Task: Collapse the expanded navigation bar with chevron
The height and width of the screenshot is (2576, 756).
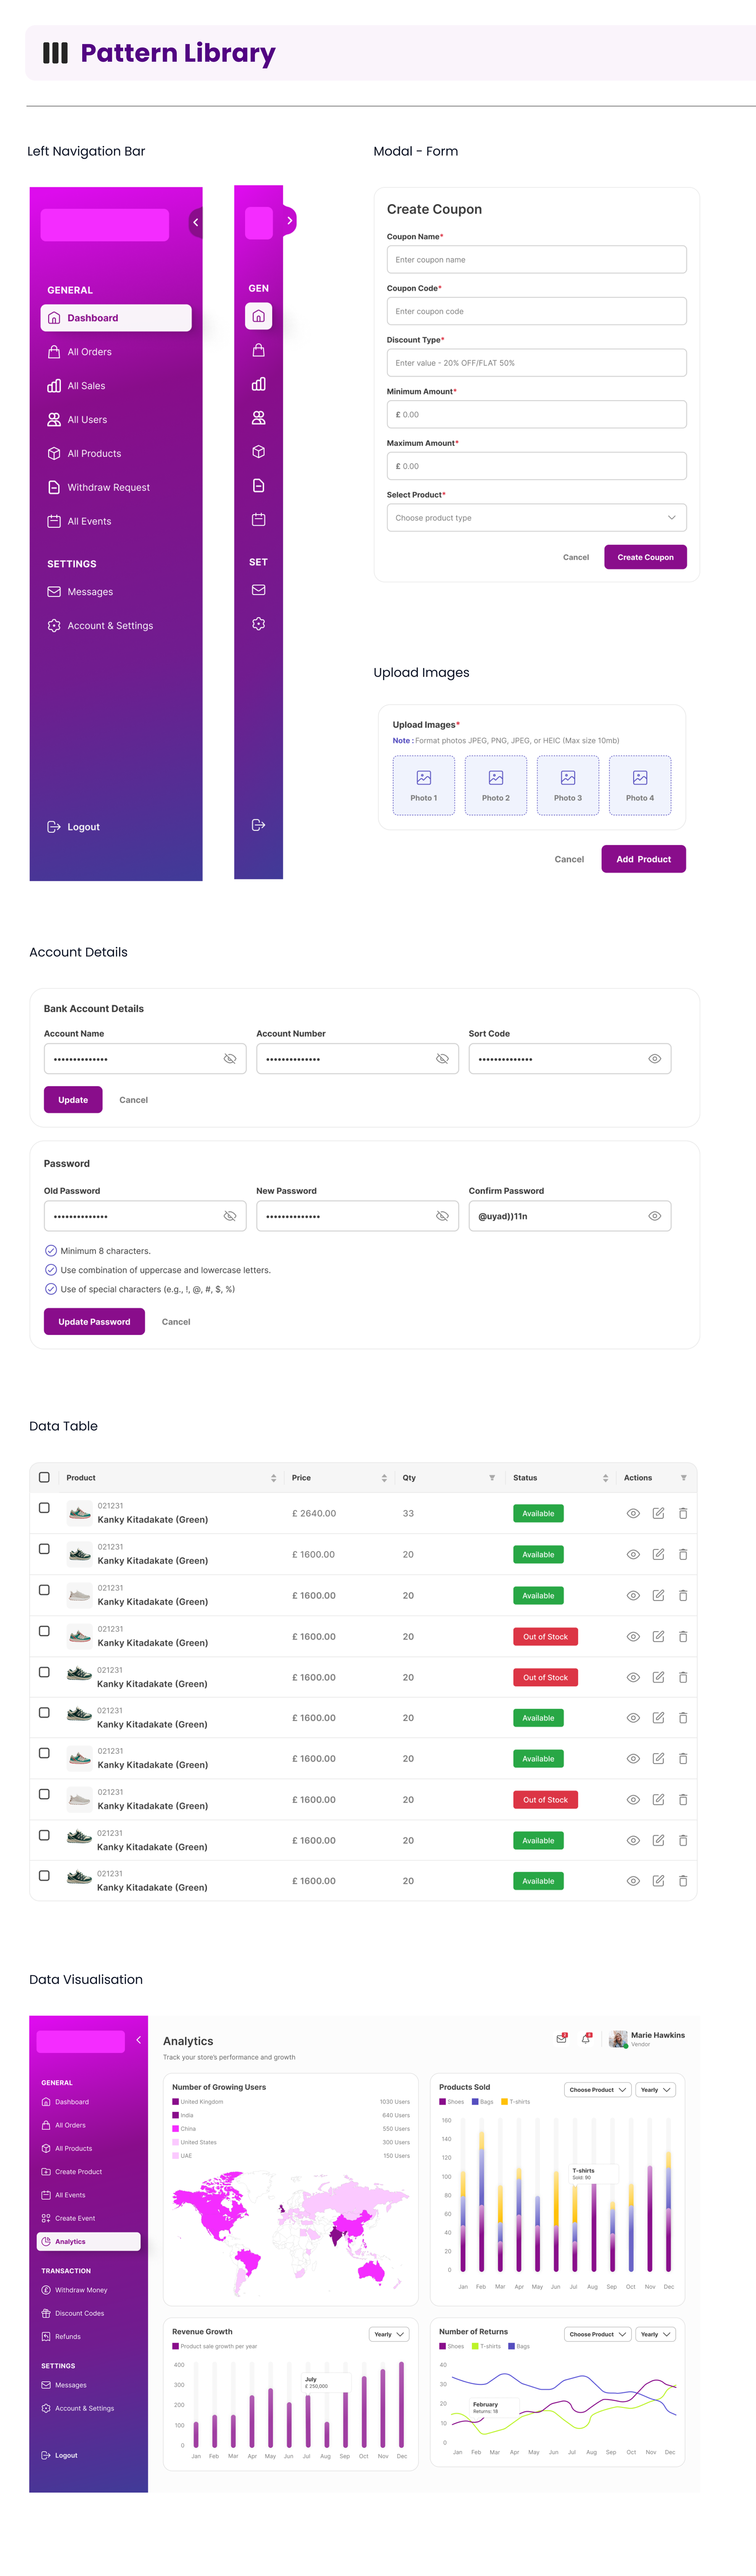Action: pos(196,222)
